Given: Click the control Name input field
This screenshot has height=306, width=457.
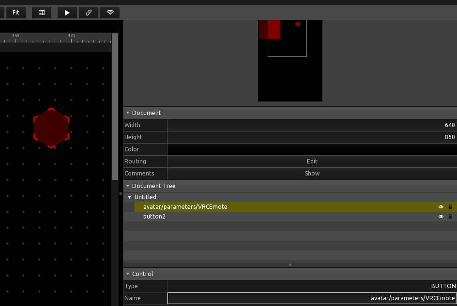Looking at the screenshot, I should tap(312, 298).
